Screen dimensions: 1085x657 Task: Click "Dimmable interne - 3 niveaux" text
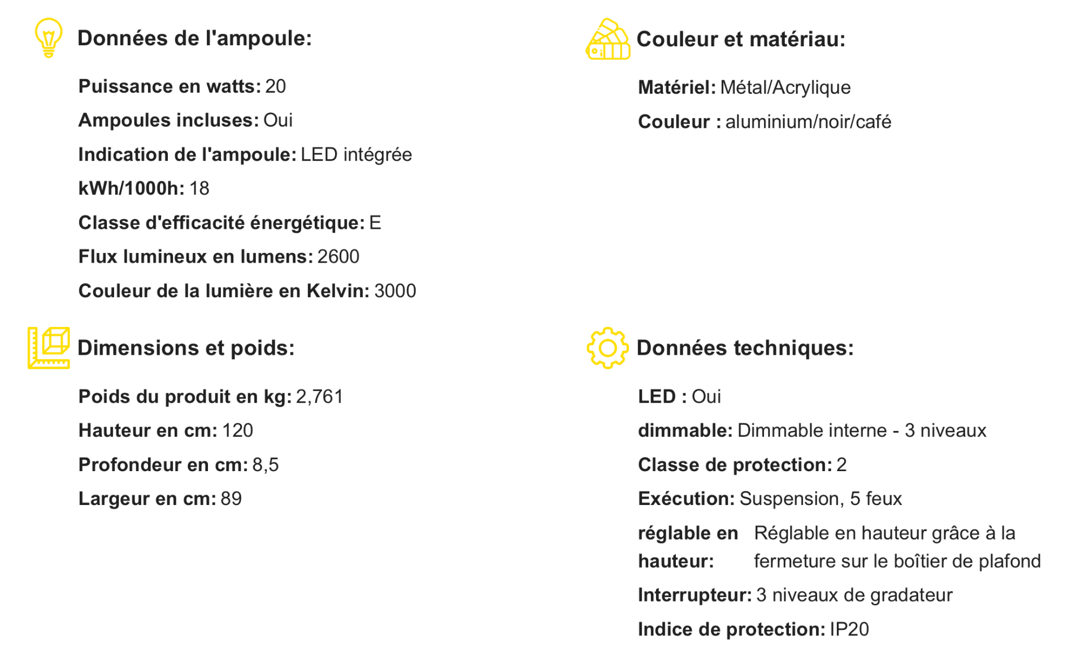(862, 431)
